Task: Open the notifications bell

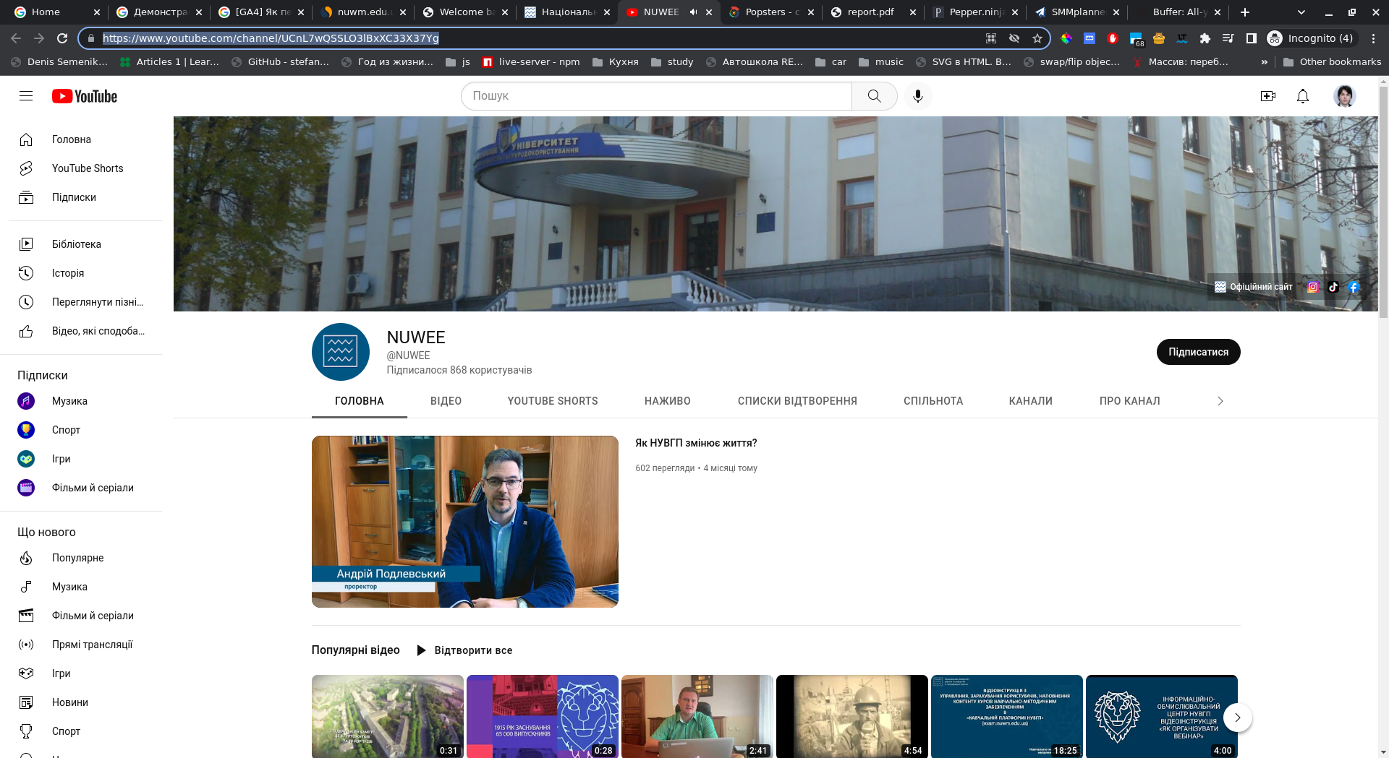Action: click(x=1302, y=96)
